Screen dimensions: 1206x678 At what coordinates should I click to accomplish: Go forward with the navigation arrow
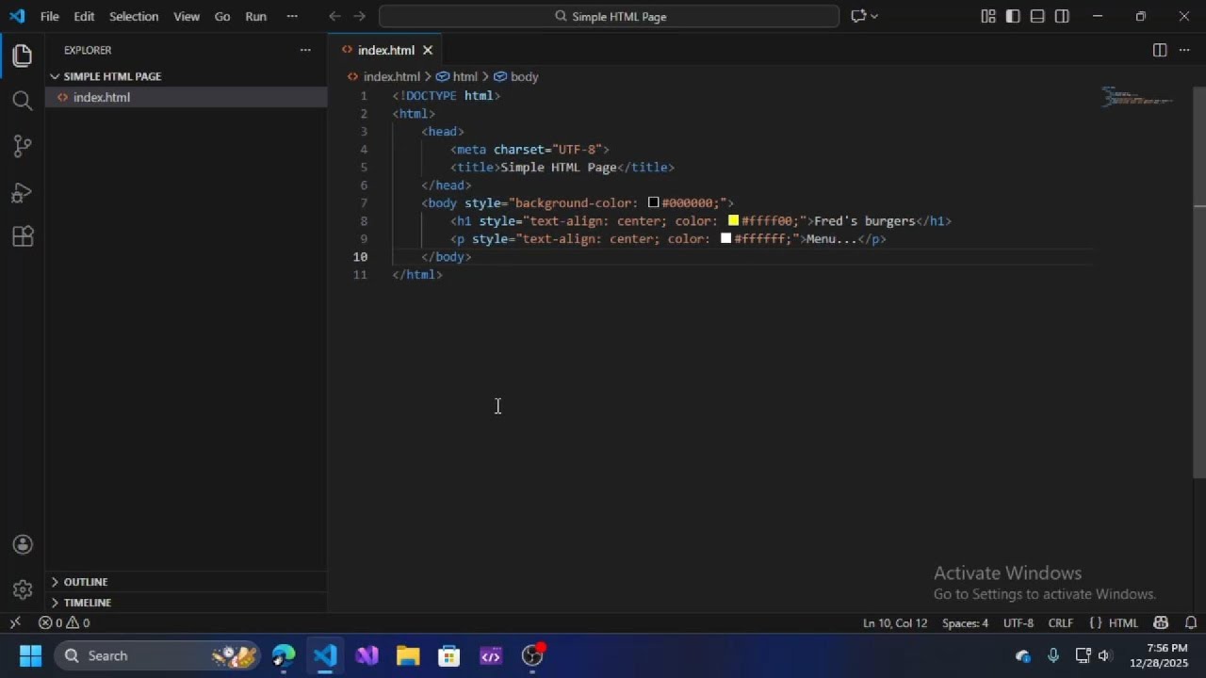pos(359,16)
